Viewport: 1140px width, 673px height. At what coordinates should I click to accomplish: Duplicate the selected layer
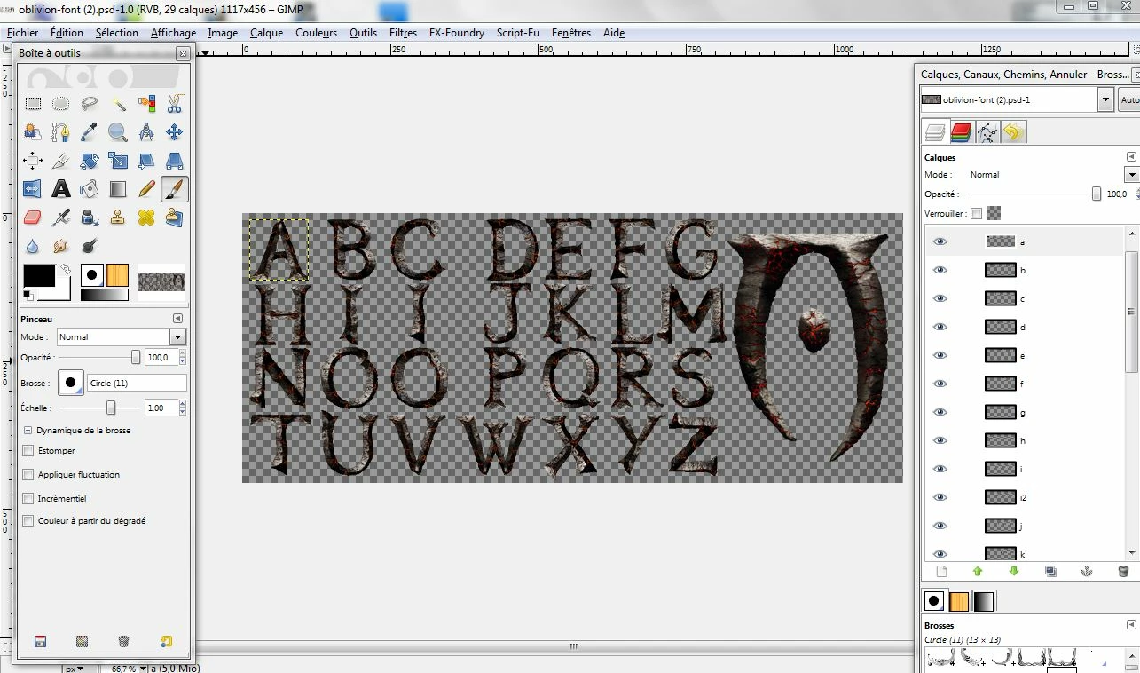pos(1050,572)
